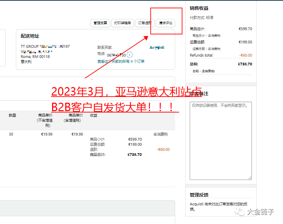The width and height of the screenshot is (283, 224).
Task: Select the €738.70 total in sales proceeds
Action: pyautogui.click(x=245, y=64)
